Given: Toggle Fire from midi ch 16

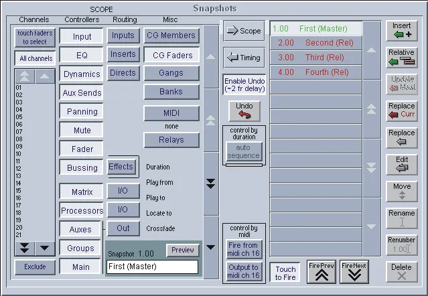Looking at the screenshot, I should point(244,249).
